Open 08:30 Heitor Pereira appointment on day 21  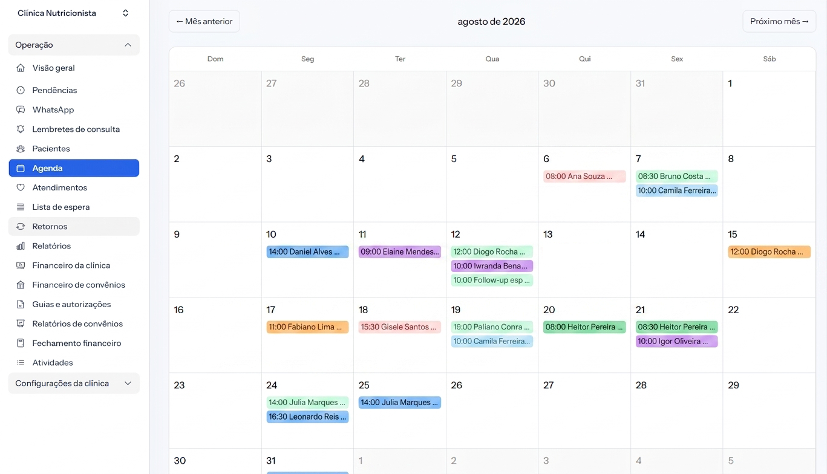click(677, 327)
